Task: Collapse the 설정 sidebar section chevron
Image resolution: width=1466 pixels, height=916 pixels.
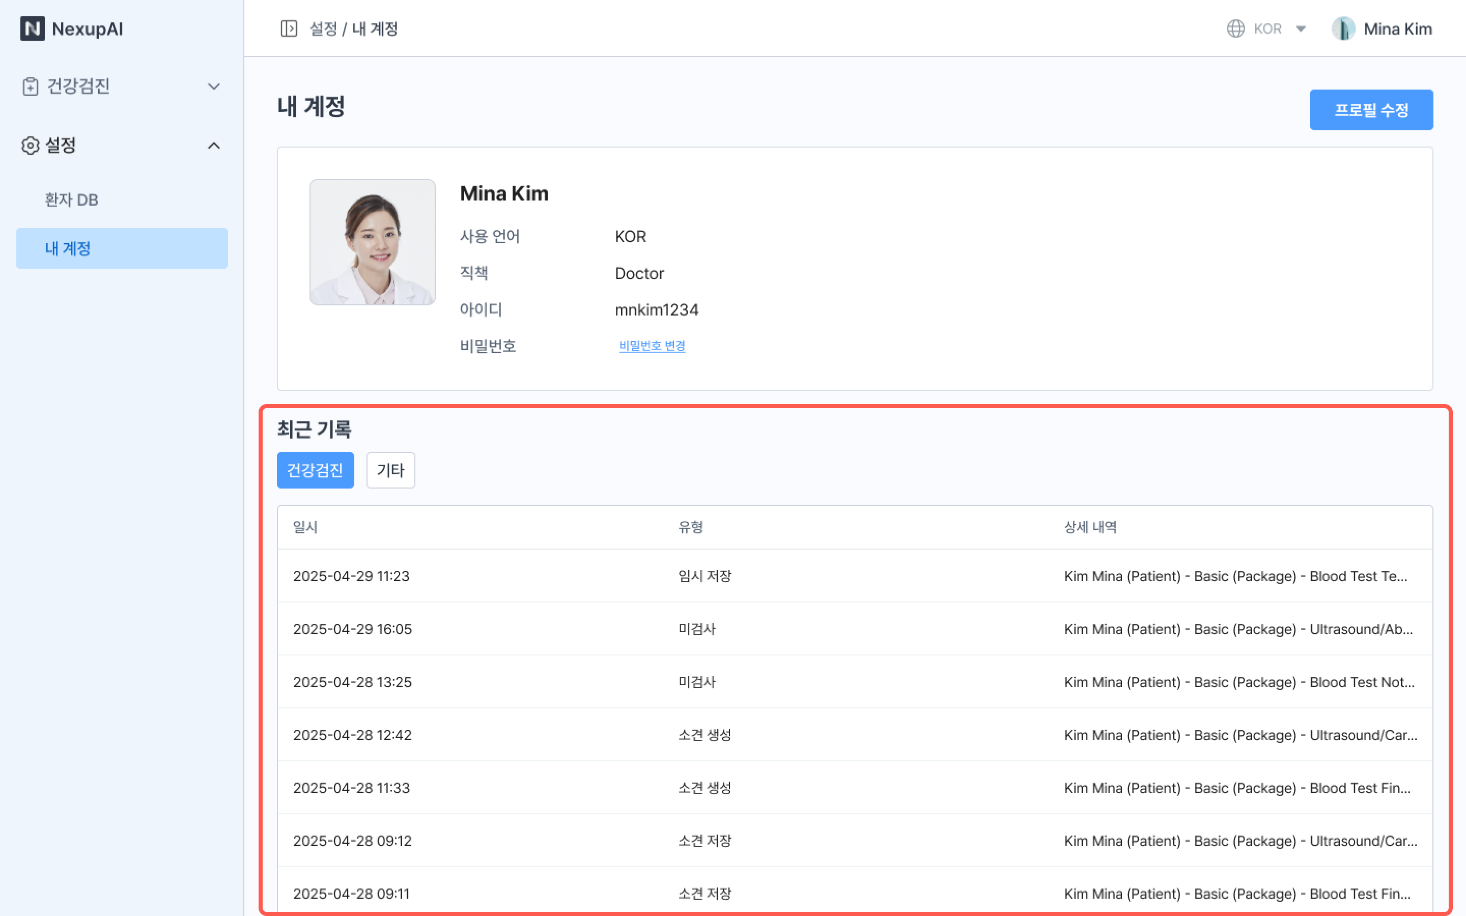Action: coord(213,146)
